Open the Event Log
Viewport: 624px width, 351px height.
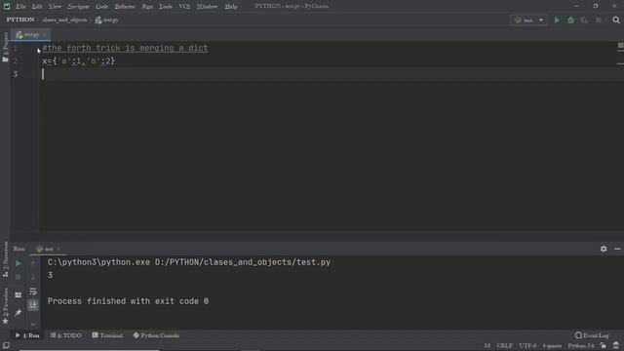coord(592,335)
